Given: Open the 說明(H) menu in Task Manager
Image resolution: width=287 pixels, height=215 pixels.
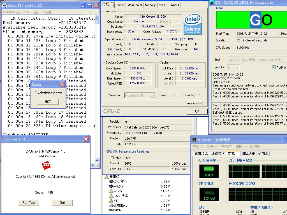Looking at the screenshot, I should [x=256, y=146].
